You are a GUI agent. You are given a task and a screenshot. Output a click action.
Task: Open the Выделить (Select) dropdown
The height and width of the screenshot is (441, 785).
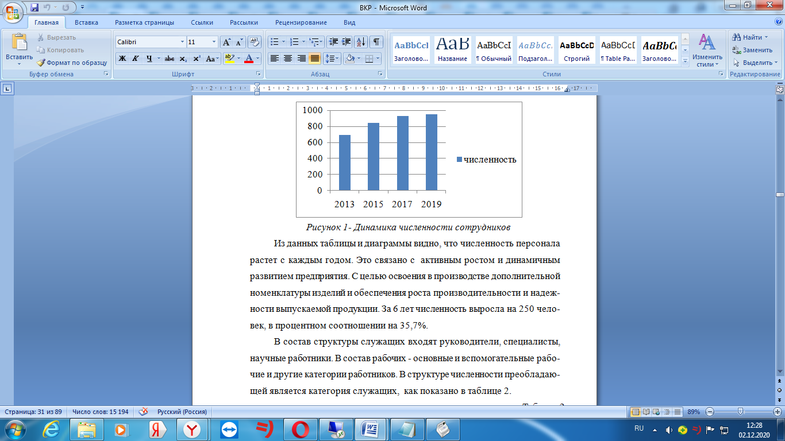pyautogui.click(x=755, y=63)
